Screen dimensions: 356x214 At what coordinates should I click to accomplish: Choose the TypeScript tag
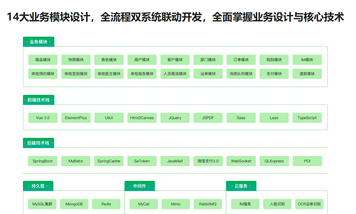[307, 118]
